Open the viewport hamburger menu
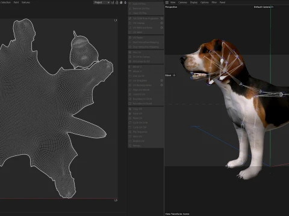289x216 pixels. coord(167,2)
